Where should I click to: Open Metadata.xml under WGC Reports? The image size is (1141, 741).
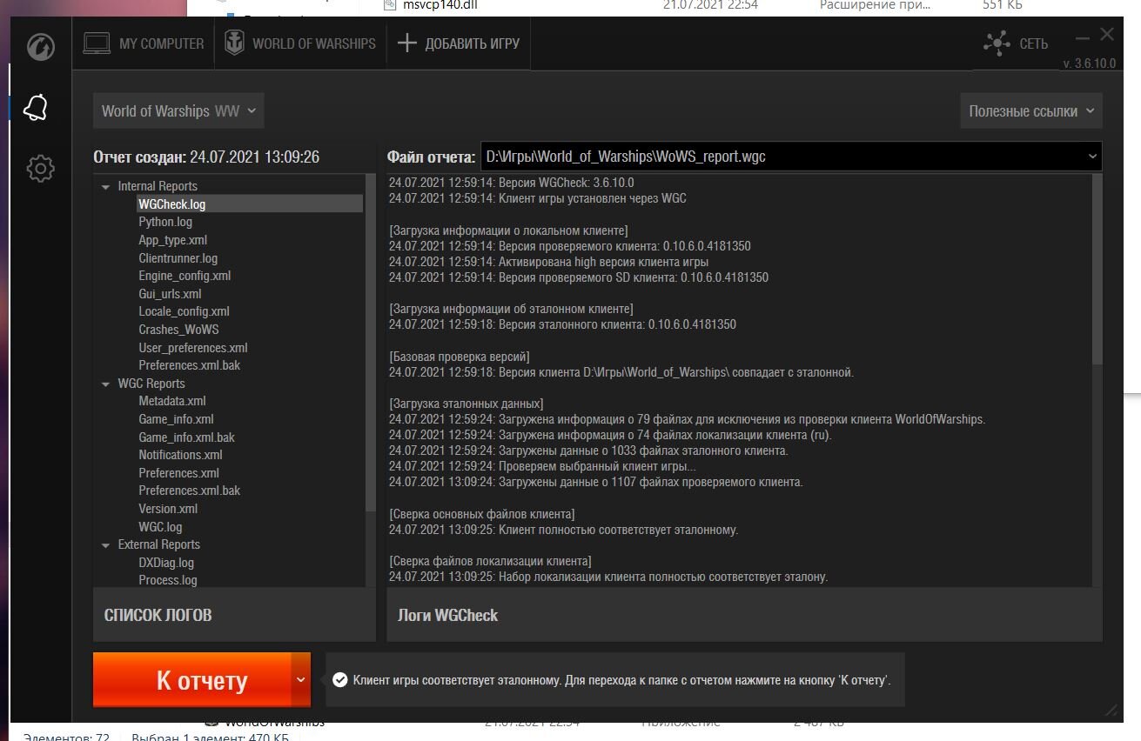coord(172,401)
